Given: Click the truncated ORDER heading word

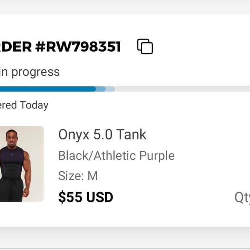Looking at the screenshot, I should [15, 47].
